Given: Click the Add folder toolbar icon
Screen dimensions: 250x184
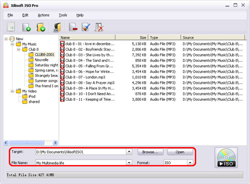Looking at the screenshot, I should tap(41, 27).
